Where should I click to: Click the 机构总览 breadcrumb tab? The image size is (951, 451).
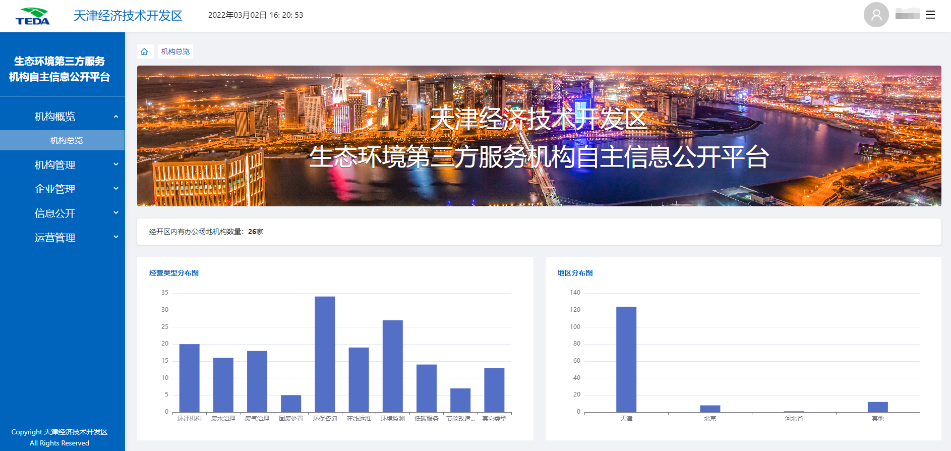click(175, 51)
